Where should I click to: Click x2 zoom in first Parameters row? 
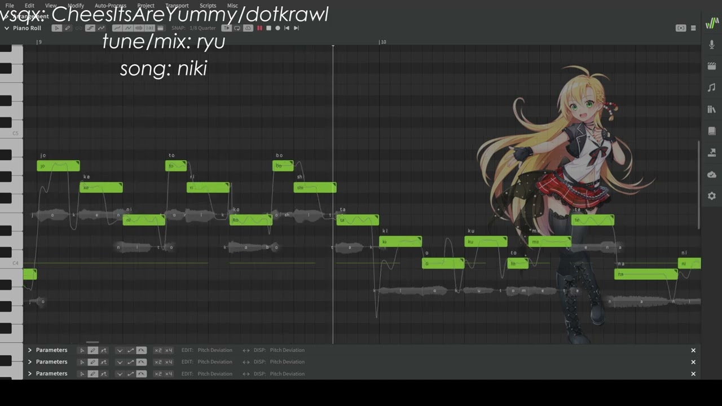coord(158,350)
